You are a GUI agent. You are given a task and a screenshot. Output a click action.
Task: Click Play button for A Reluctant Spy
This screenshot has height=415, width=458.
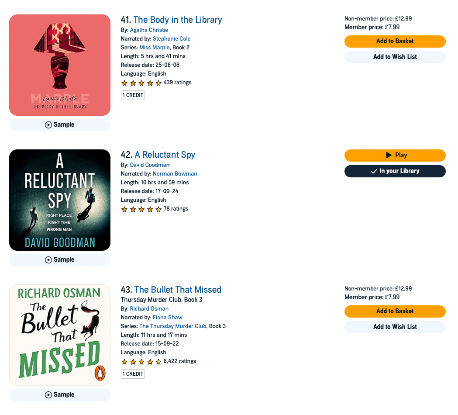pos(395,156)
